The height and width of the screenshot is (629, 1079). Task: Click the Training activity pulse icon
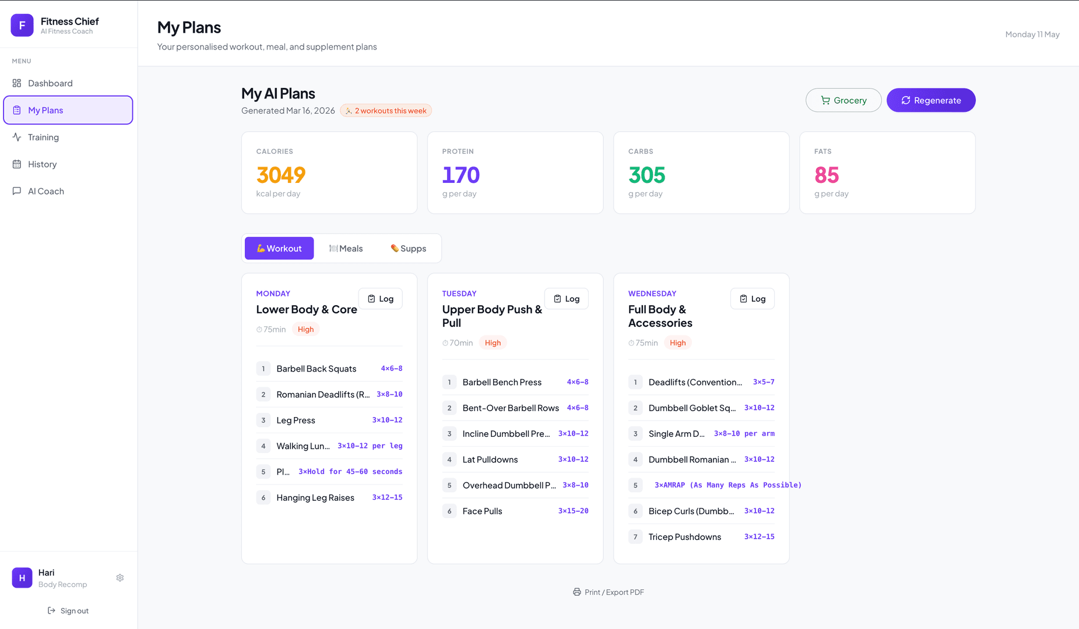coord(17,137)
